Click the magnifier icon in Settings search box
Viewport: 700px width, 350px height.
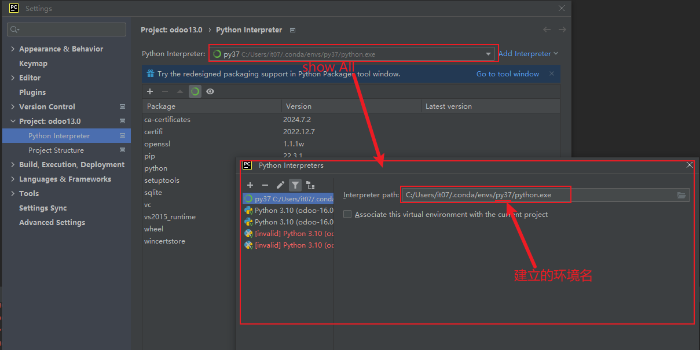coord(14,30)
